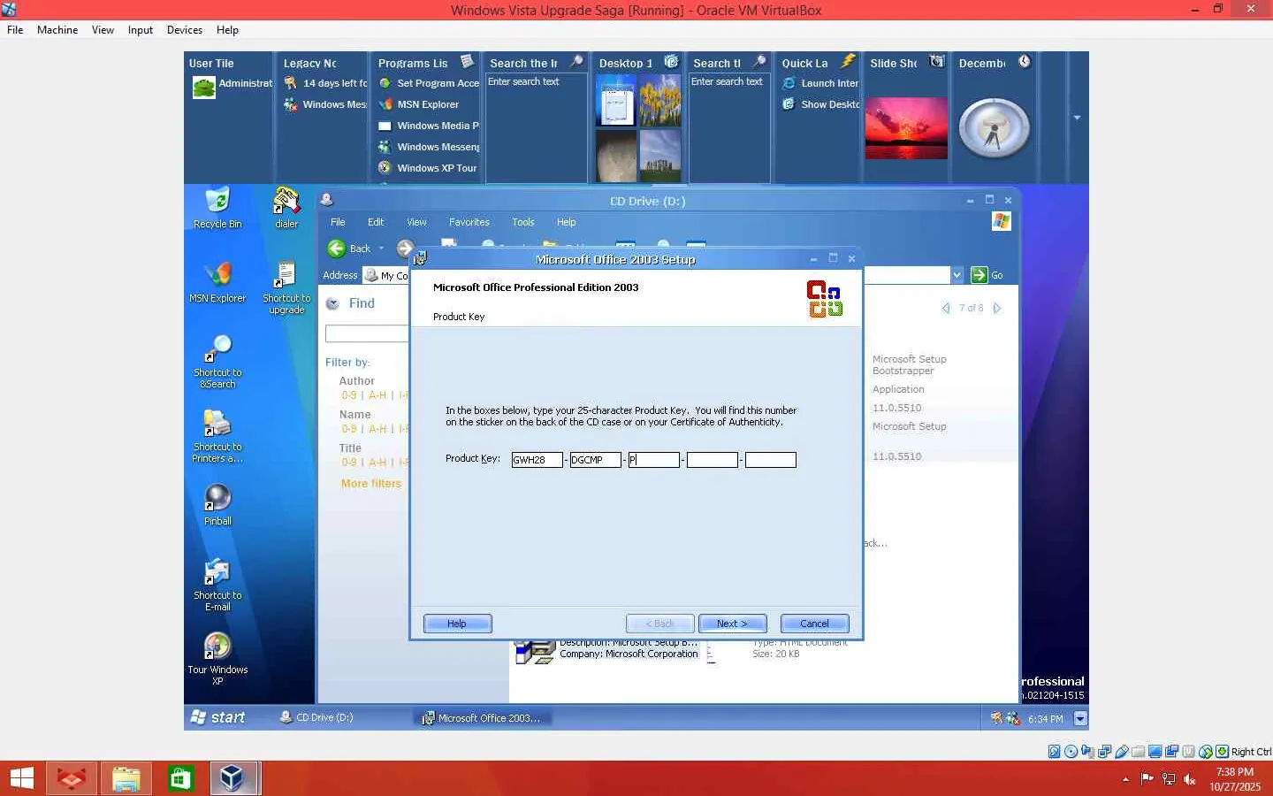This screenshot has height=796, width=1273.
Task: Click the yellow tulips desktop thumbnail
Action: pos(659,100)
